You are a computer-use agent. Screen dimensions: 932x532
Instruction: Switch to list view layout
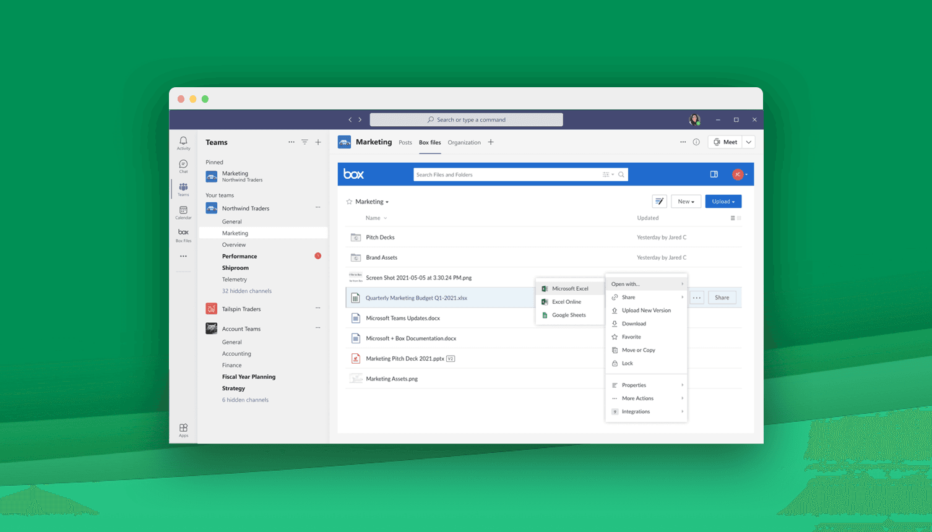(x=733, y=218)
